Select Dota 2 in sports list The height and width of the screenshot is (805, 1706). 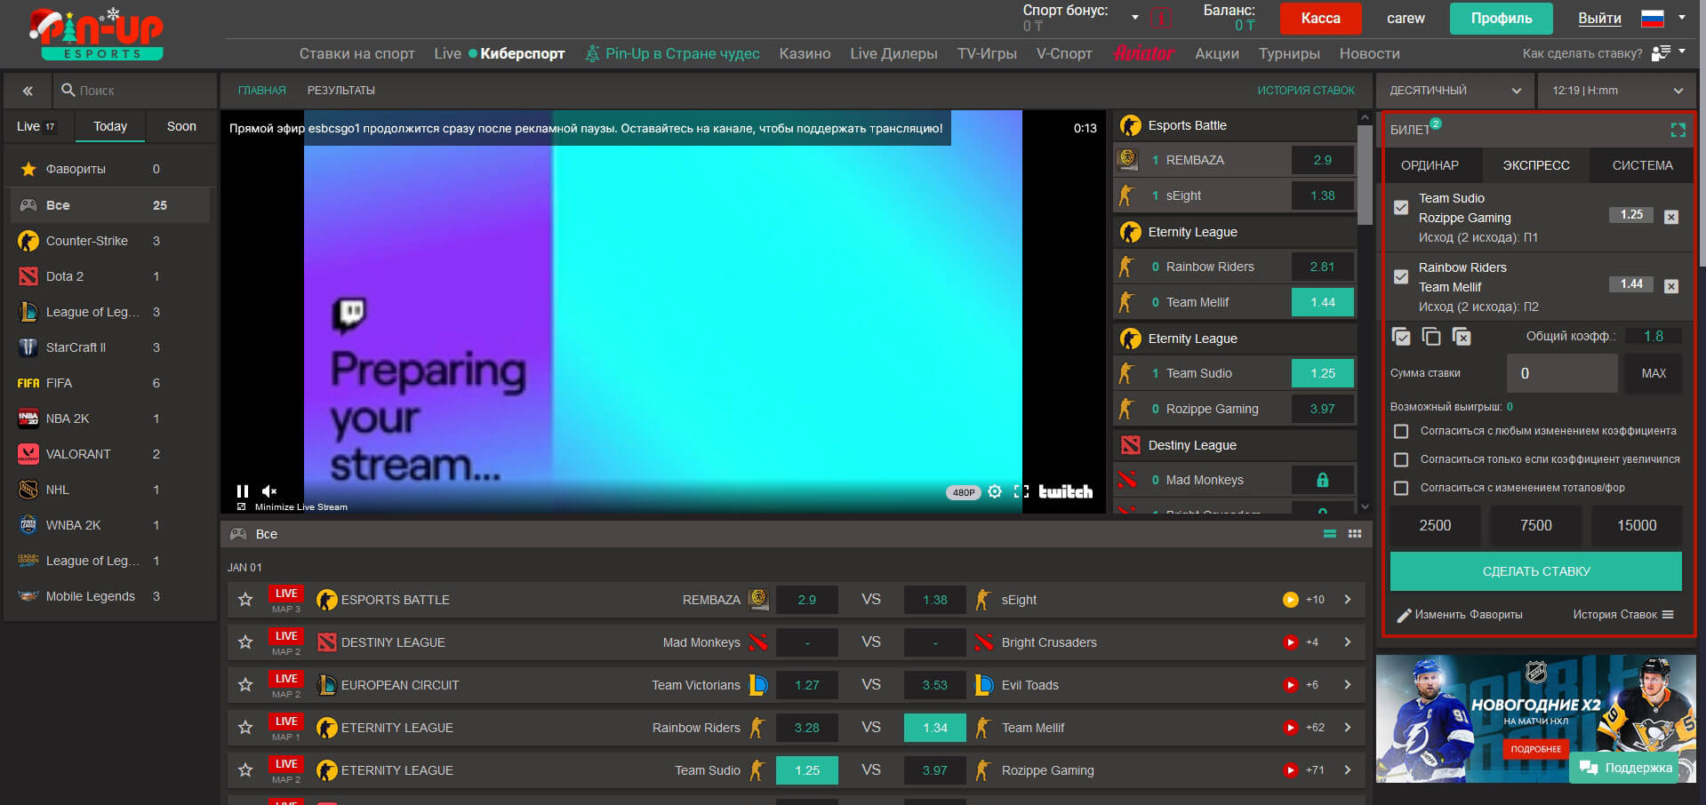tap(110, 276)
